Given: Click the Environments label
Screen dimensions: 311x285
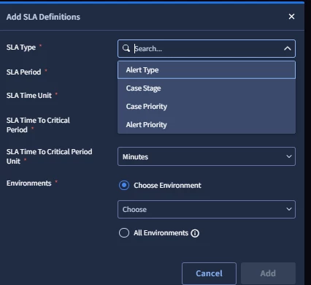Looking at the screenshot, I should [x=29, y=183].
